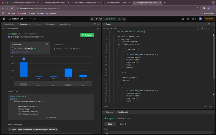
Task: Select the 3ms runtime distribution bar
Action: 68,73
